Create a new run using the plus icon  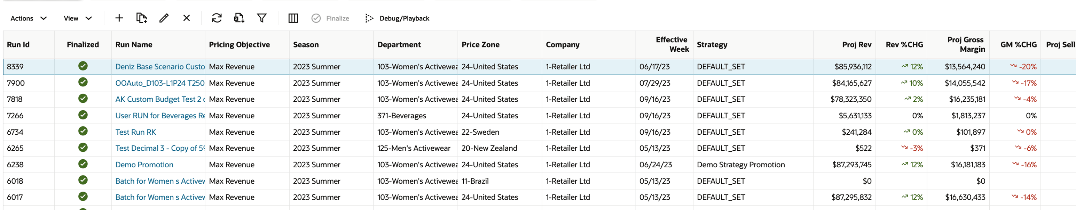click(x=119, y=18)
